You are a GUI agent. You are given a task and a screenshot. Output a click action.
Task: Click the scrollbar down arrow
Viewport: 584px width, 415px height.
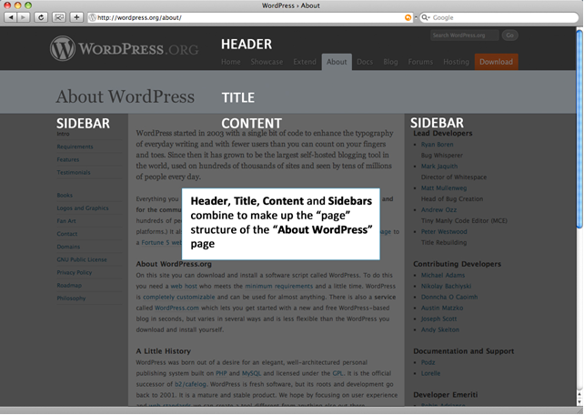(579, 402)
